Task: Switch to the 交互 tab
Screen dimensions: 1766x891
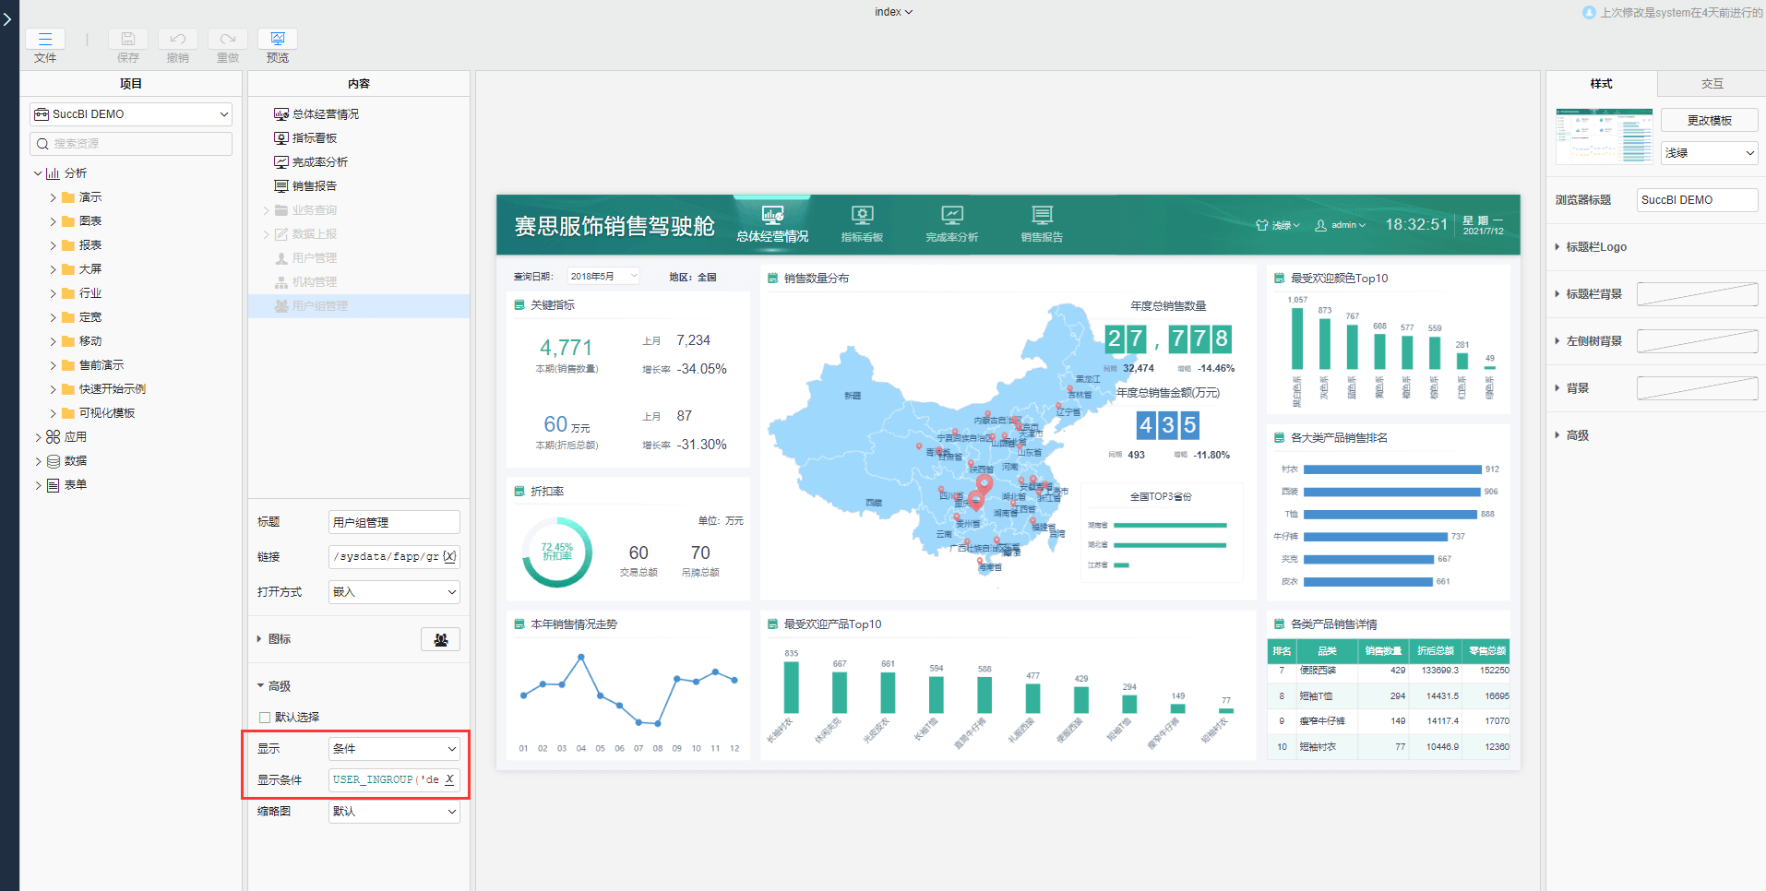Action: pyautogui.click(x=1710, y=83)
